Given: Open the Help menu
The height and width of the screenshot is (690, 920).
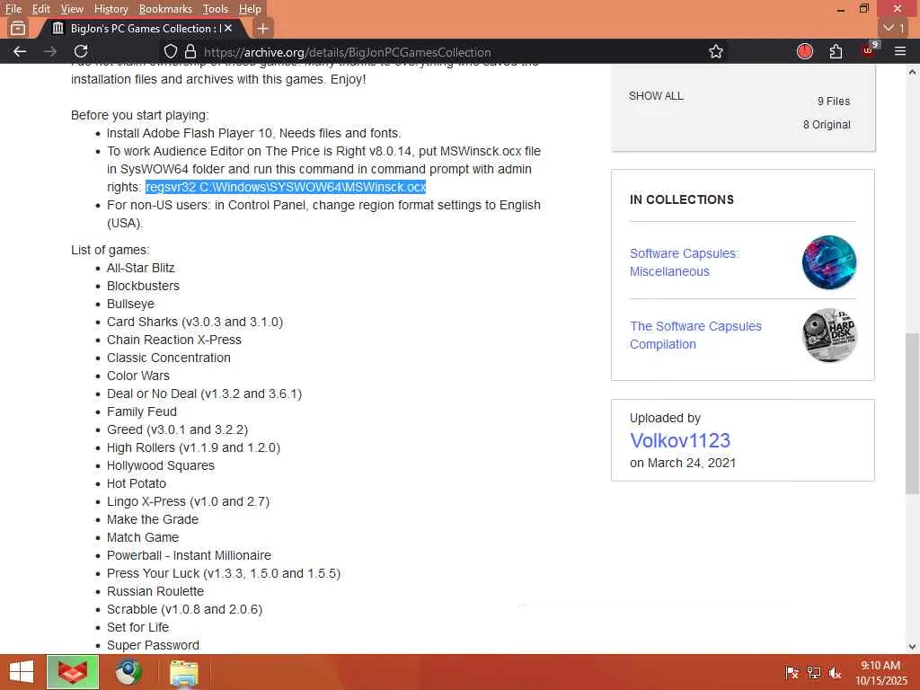Looking at the screenshot, I should 250,9.
